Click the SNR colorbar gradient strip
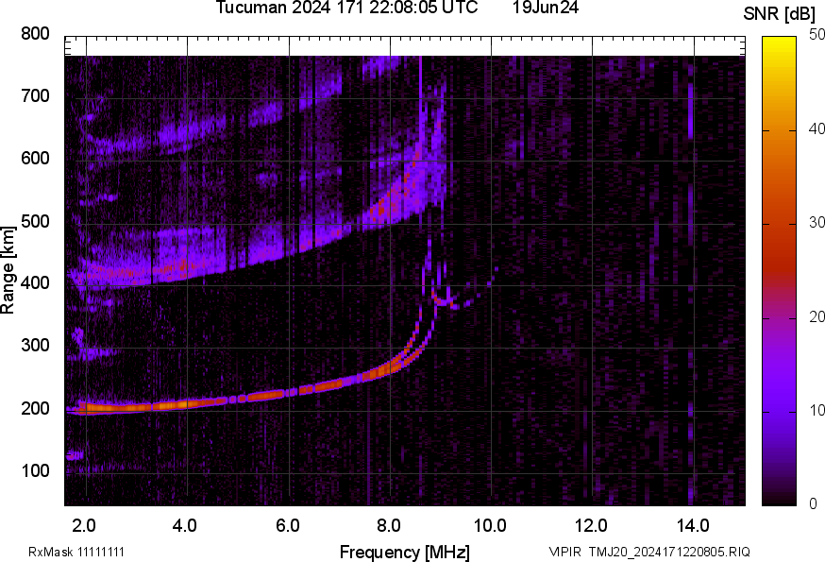 [x=780, y=271]
